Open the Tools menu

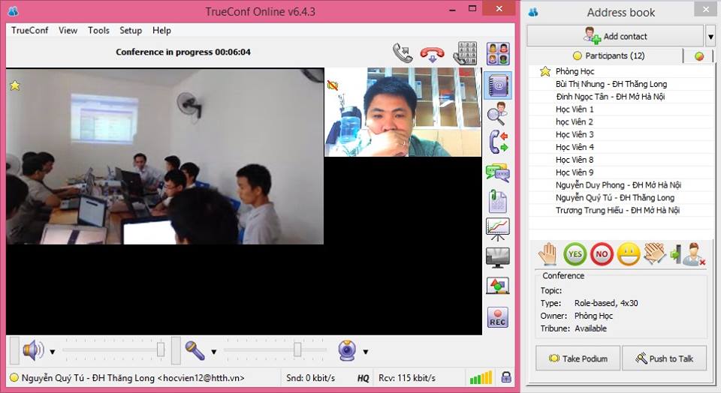click(98, 30)
